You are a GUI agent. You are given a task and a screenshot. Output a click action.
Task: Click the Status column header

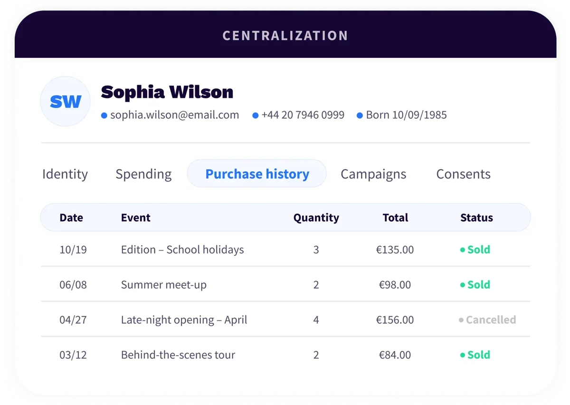476,217
